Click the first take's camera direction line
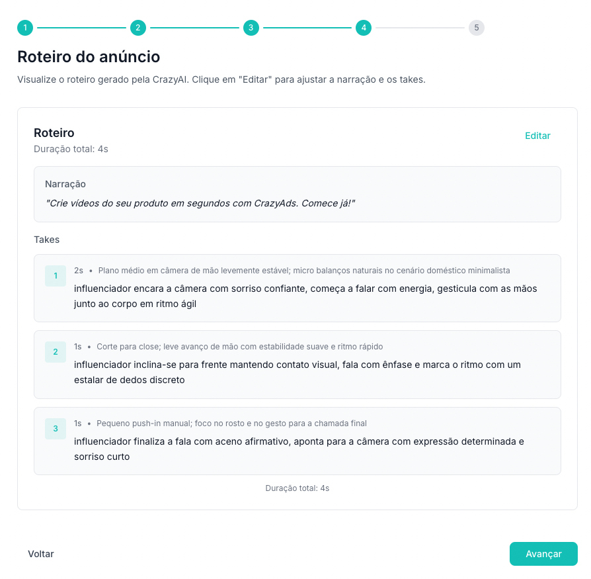 [x=303, y=271]
